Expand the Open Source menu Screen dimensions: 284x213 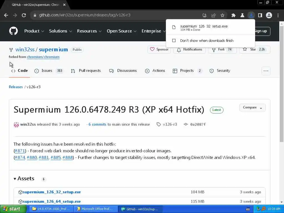pyautogui.click(x=121, y=31)
